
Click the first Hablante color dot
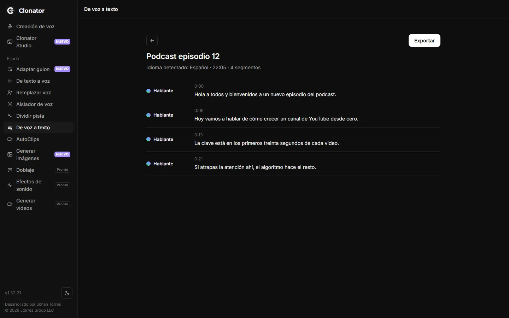coord(148,91)
